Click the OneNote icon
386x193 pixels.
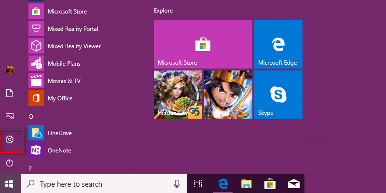pos(36,150)
